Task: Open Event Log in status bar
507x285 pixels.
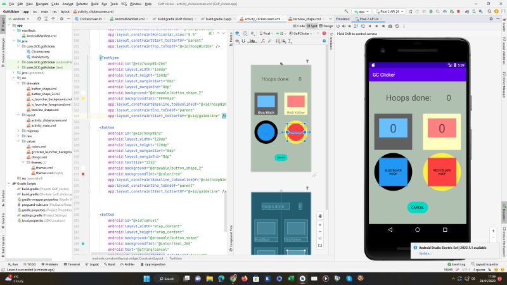Action: pos(456,264)
